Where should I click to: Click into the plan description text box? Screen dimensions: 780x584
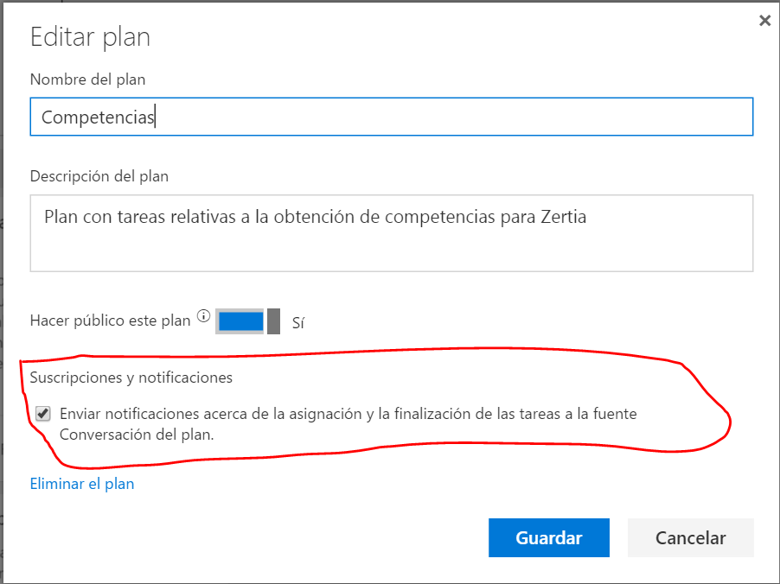coord(391,246)
